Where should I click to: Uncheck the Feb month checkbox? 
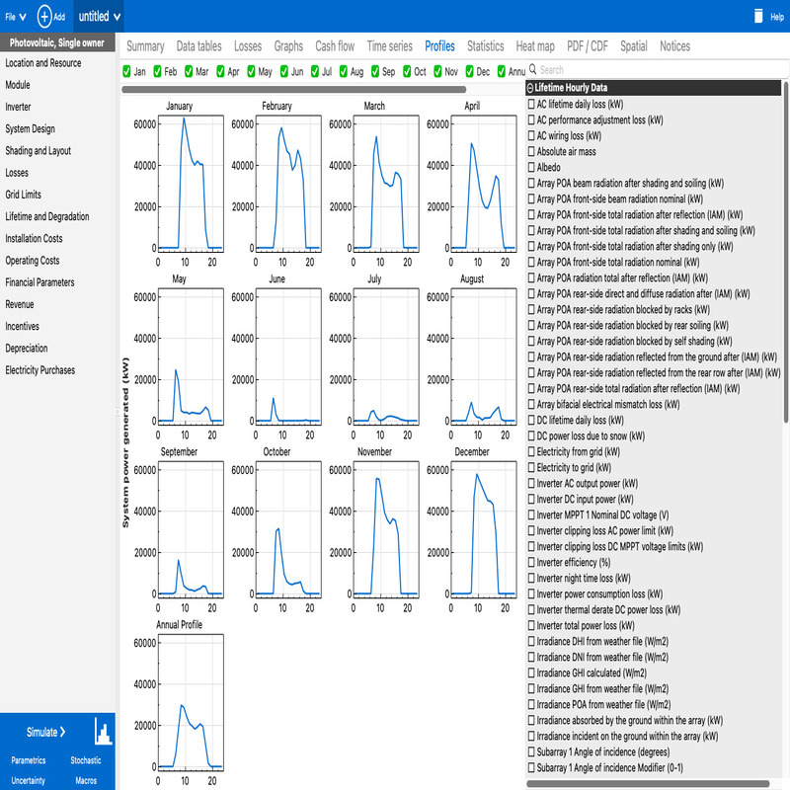(x=158, y=71)
